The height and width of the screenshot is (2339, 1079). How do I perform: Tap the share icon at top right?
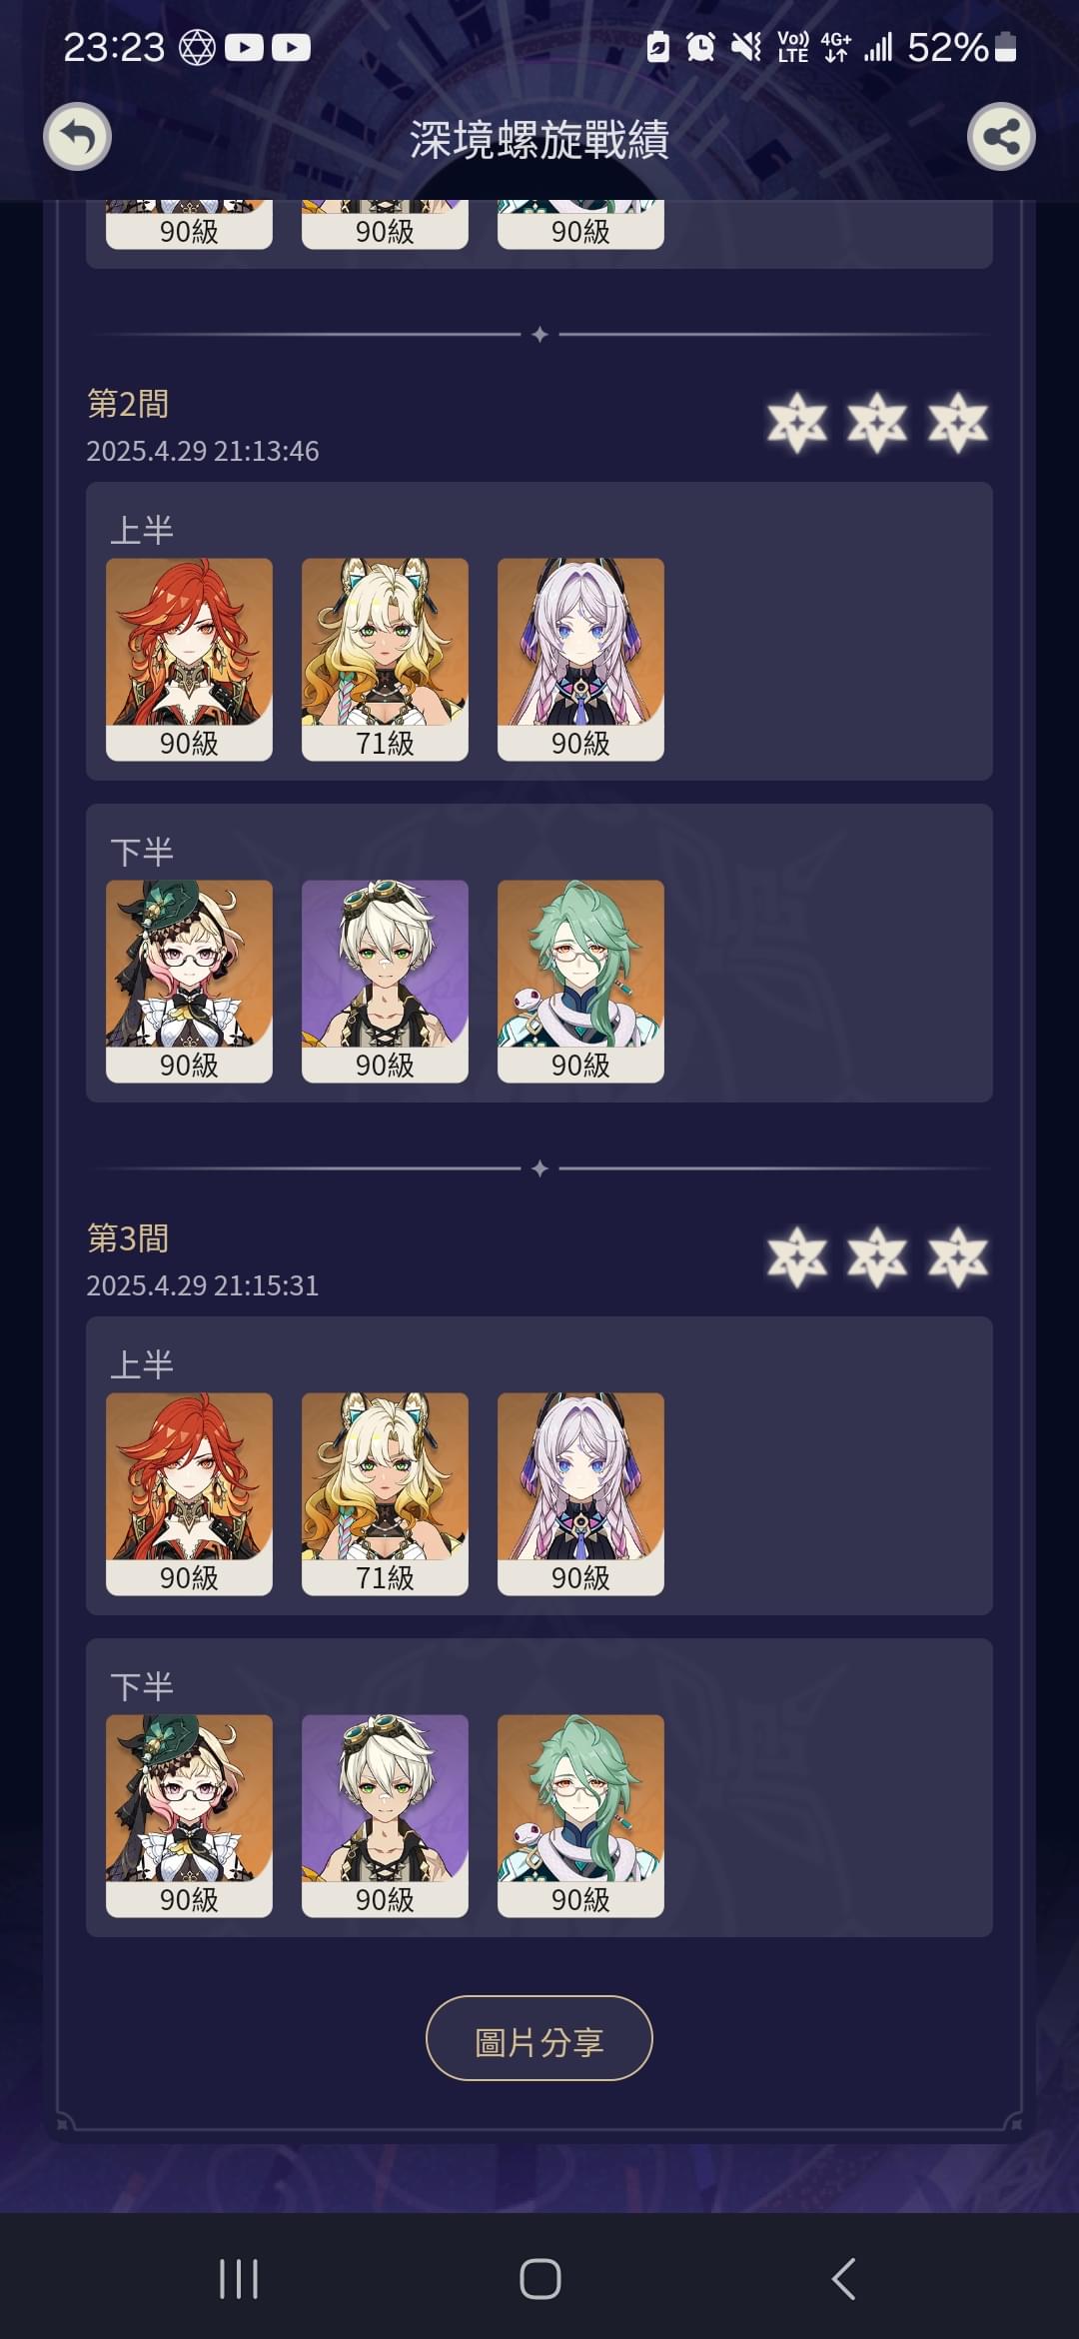pyautogui.click(x=1001, y=136)
